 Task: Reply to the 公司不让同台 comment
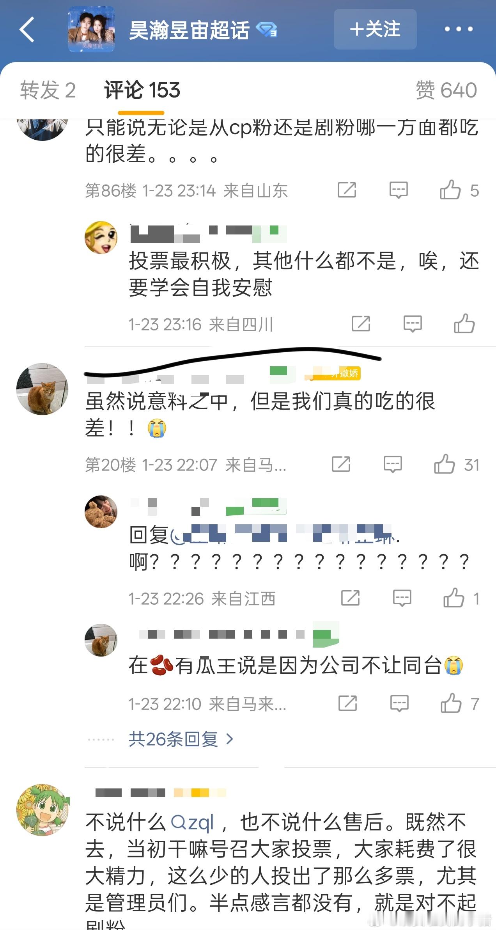pos(399,703)
